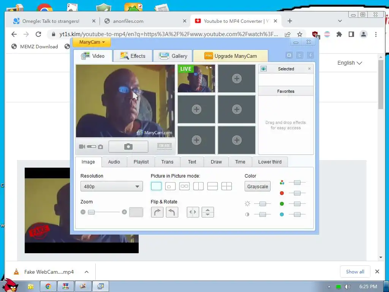Rotate the video counterclockwise
This screenshot has height=292, width=389.
(172, 212)
